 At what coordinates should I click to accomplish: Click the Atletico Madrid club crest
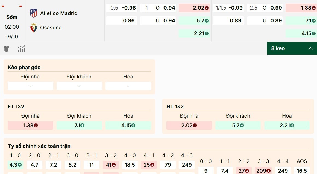point(34,13)
